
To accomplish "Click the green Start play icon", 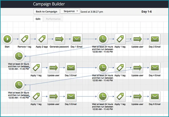I will point(7,39).
